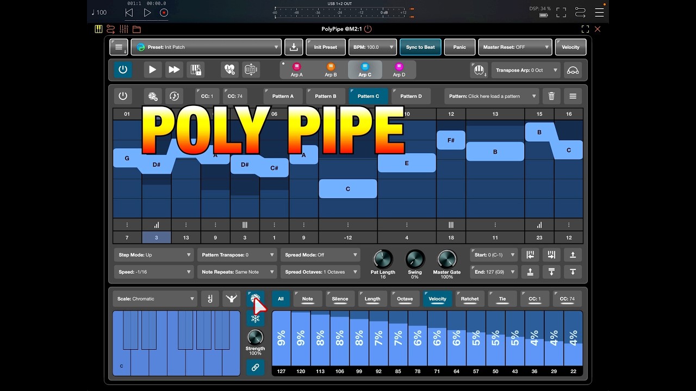Click the headphones-style icon right of Transpose
The height and width of the screenshot is (391, 696).
(573, 70)
